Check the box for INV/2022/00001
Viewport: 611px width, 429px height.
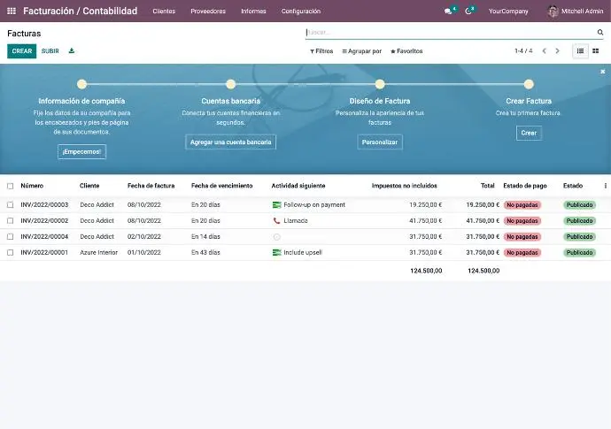click(11, 253)
